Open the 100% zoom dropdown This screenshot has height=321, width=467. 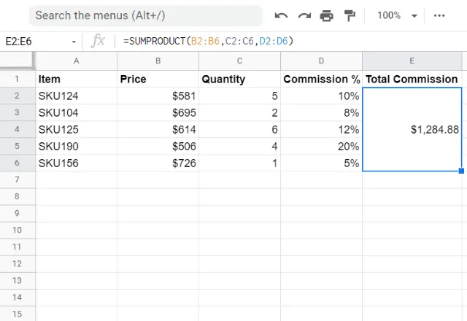pyautogui.click(x=397, y=15)
